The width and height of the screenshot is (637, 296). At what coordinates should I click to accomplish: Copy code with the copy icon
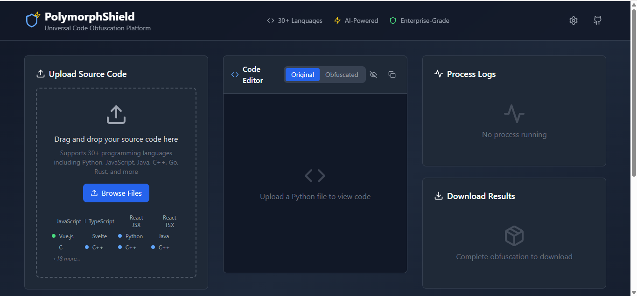coord(392,75)
